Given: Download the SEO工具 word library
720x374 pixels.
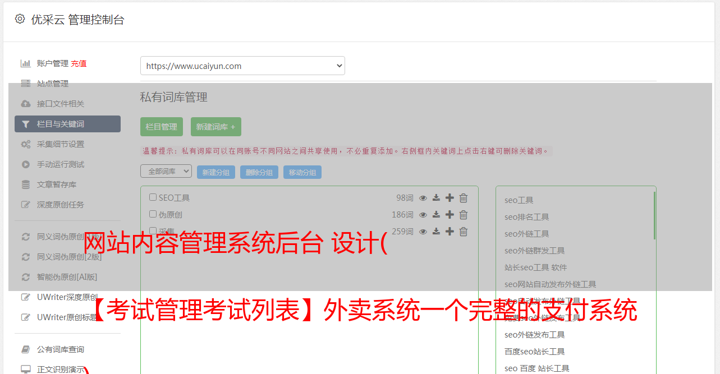Looking at the screenshot, I should (436, 198).
